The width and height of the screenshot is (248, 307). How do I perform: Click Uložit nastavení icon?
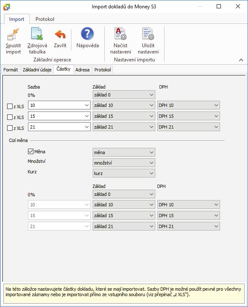point(148,34)
